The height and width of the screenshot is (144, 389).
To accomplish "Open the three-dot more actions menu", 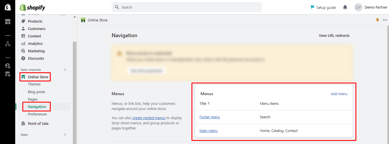I will point(385,20).
